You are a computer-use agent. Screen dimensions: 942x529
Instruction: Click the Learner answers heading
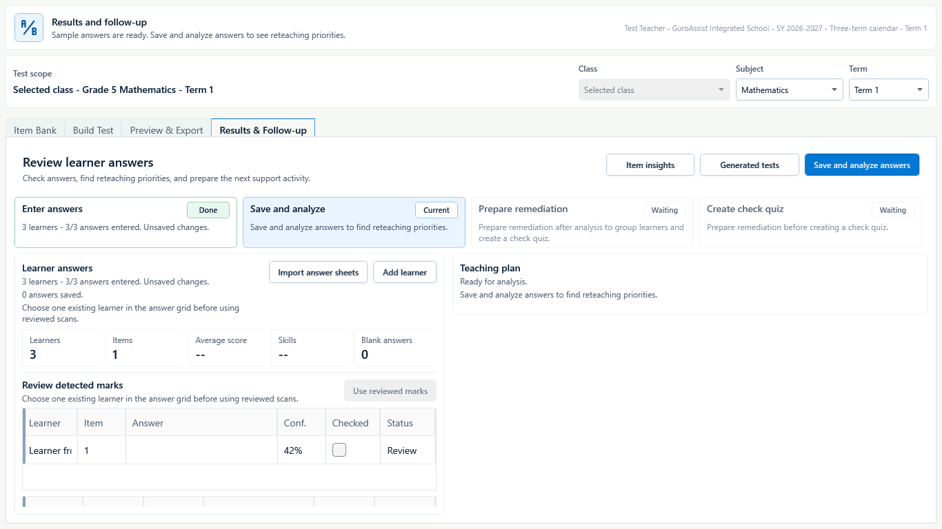(x=57, y=268)
